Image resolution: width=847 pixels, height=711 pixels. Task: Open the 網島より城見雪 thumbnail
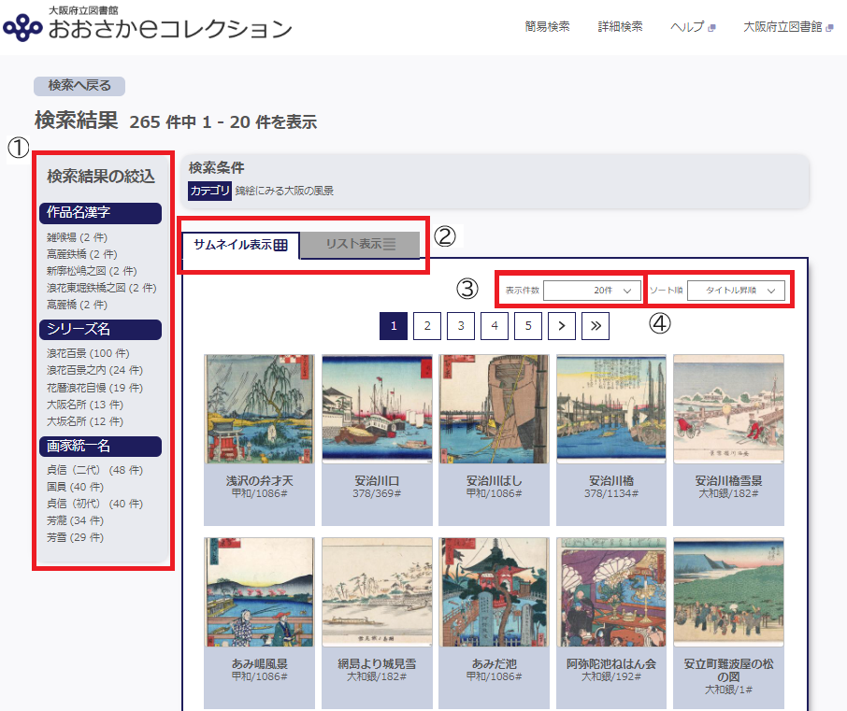click(x=377, y=592)
